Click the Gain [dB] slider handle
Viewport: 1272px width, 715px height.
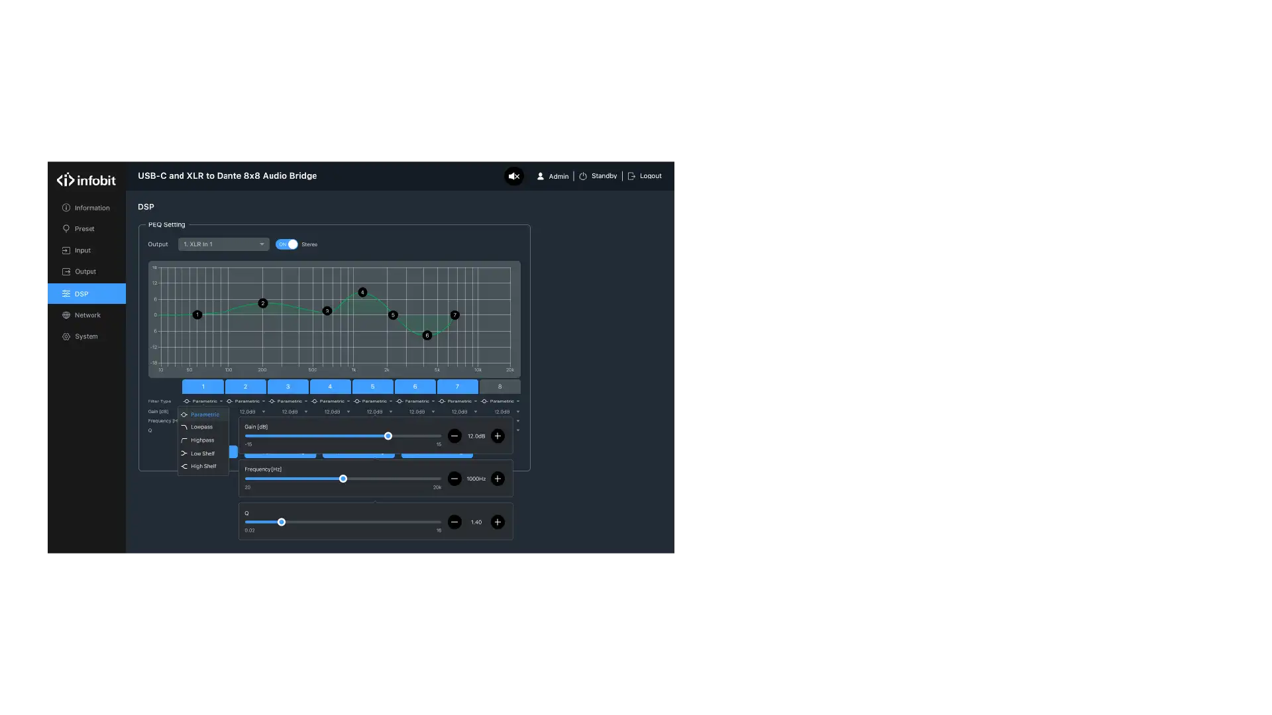(x=388, y=436)
